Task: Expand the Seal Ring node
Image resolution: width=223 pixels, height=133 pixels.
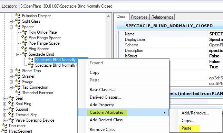Action: tap(4, 104)
